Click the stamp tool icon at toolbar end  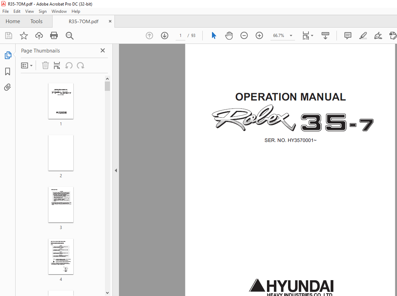point(393,36)
